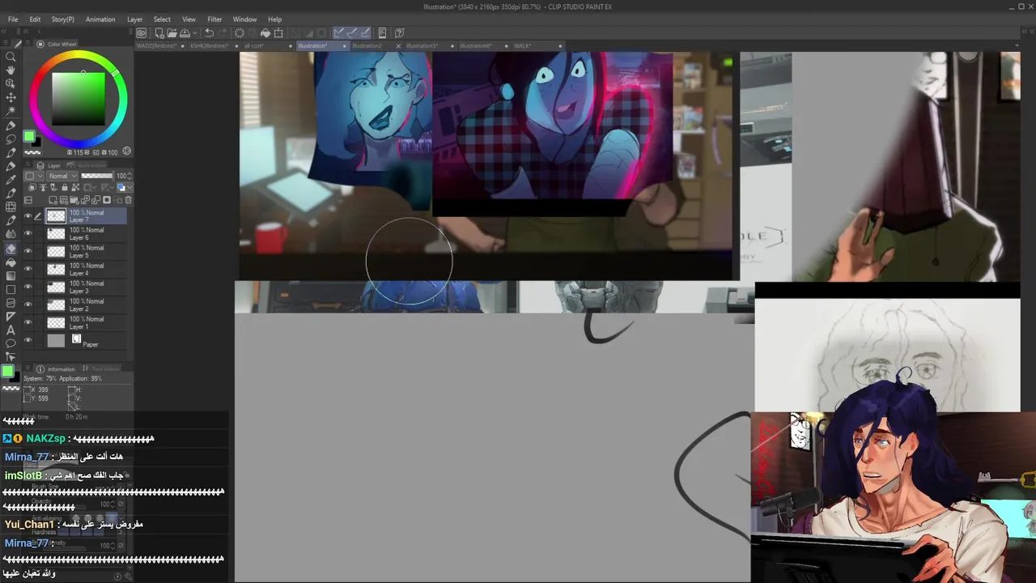Click the Paper layer thumbnail
The width and height of the screenshot is (1036, 583).
(x=56, y=341)
